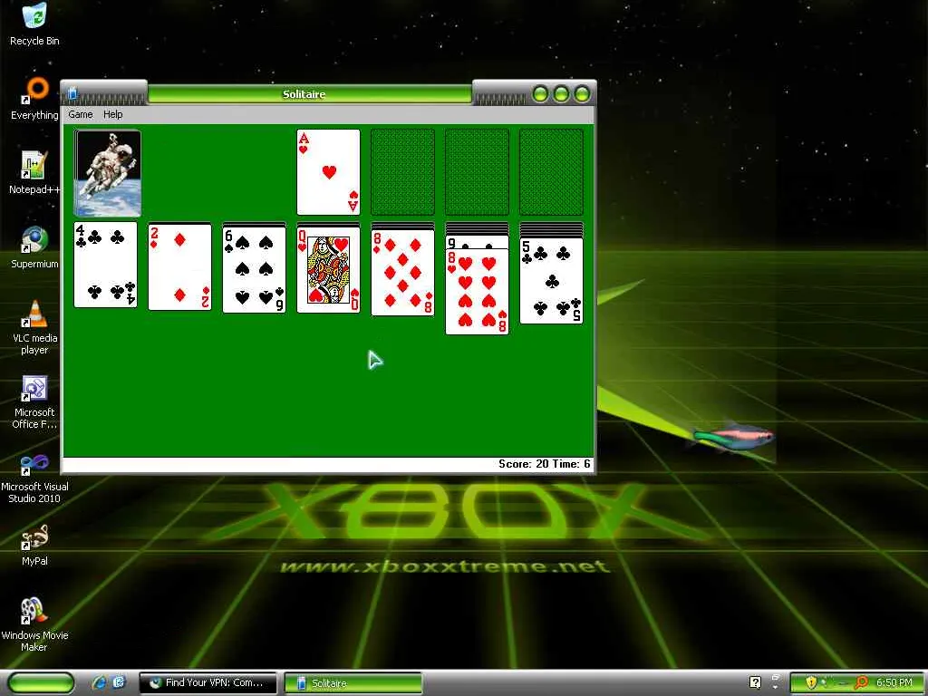Click the yellow security shield tray icon
The height and width of the screenshot is (696, 928).
point(811,682)
